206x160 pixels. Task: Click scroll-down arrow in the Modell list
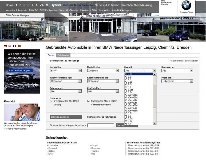click(x=155, y=123)
